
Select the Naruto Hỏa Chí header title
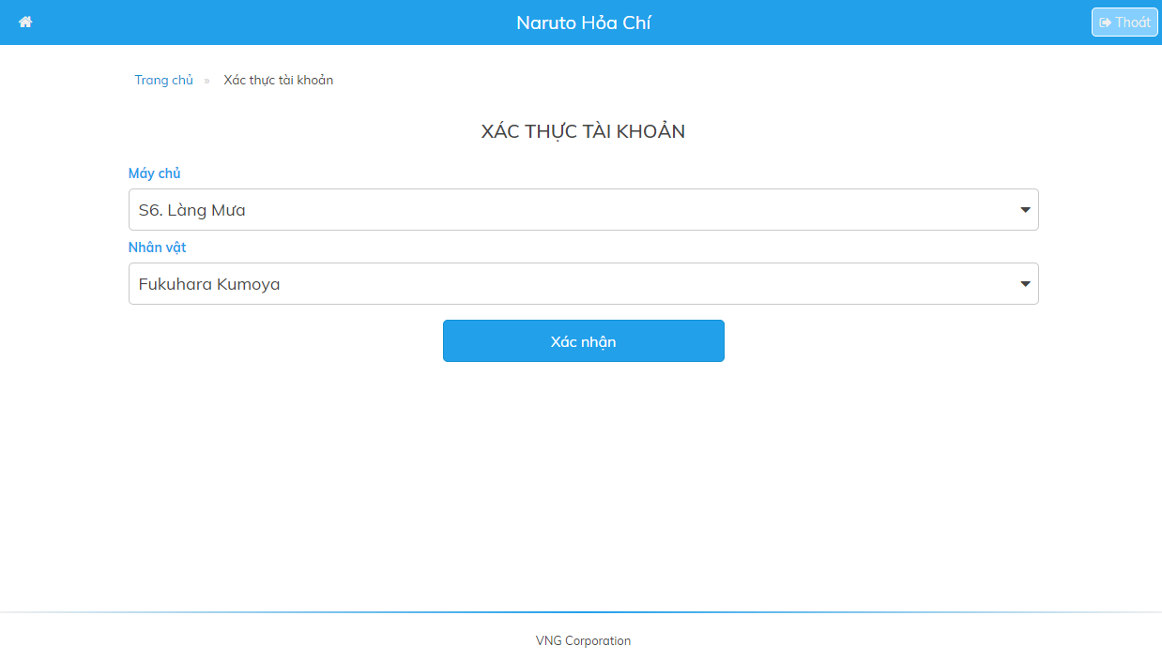584,23
